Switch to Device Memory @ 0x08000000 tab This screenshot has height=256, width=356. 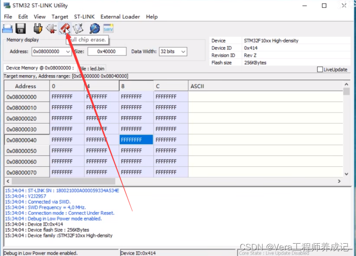40,68
